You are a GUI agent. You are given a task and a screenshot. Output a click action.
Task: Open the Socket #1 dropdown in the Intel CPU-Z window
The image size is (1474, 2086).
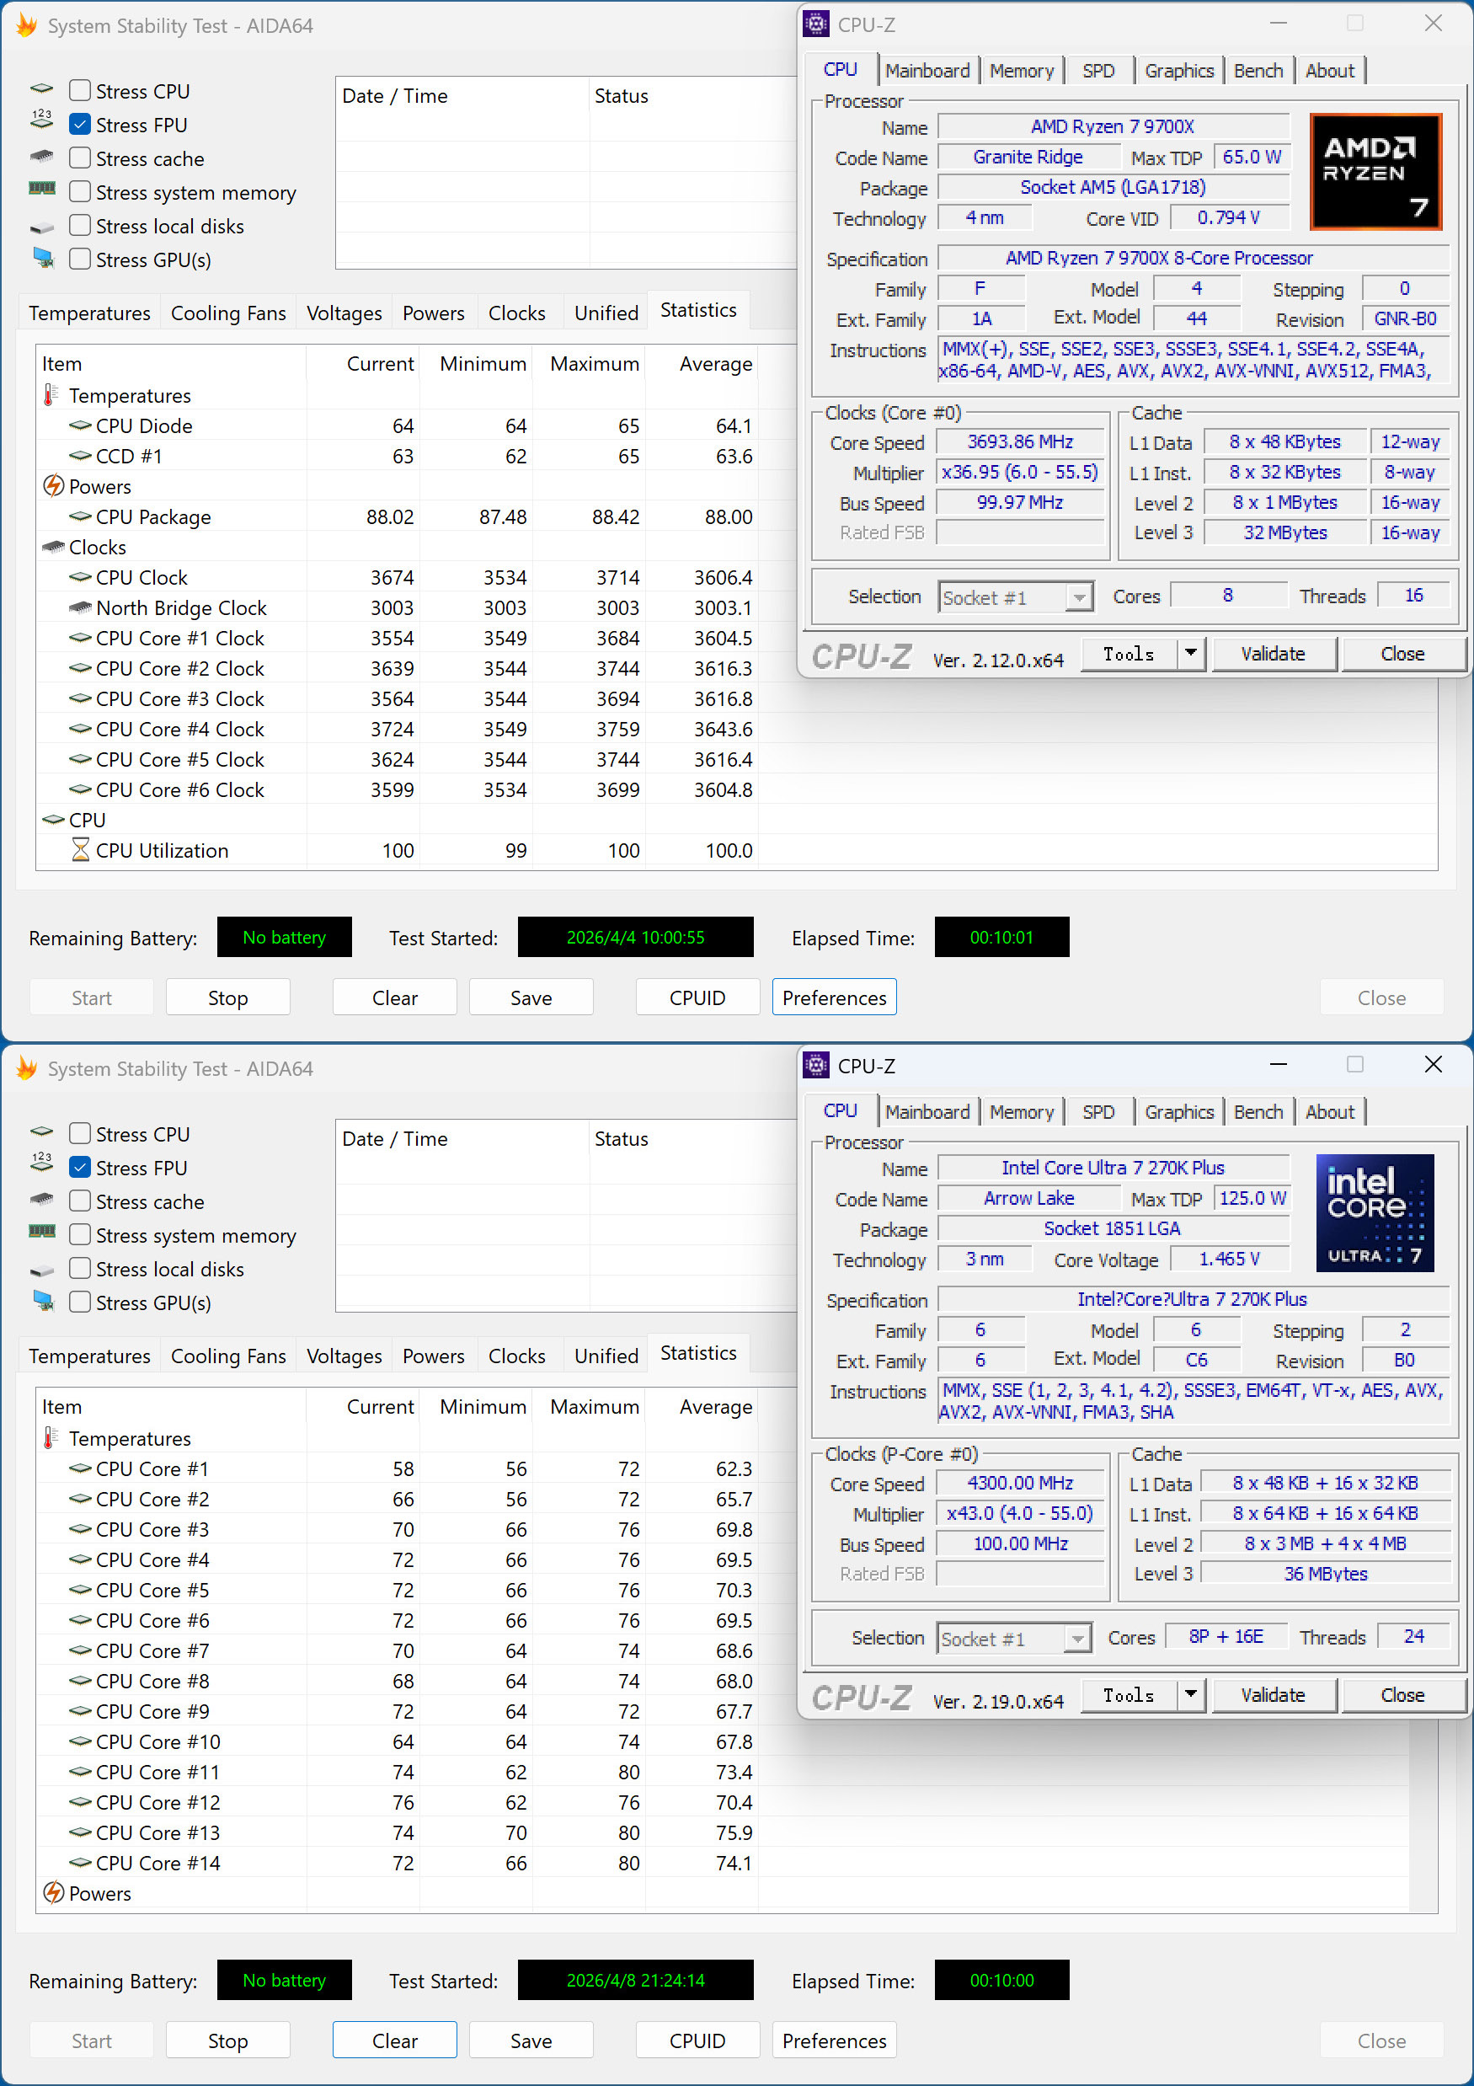click(1077, 1638)
